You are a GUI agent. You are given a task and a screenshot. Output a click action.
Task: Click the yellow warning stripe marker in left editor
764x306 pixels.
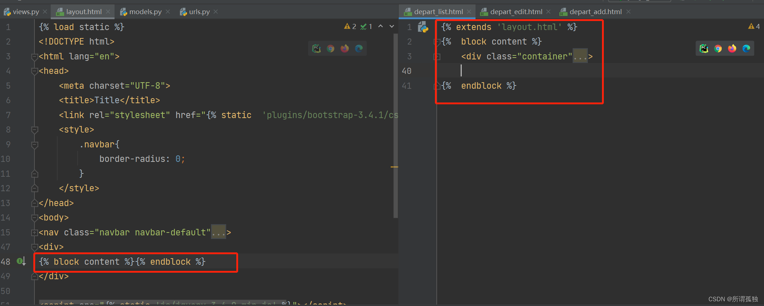pyautogui.click(x=394, y=167)
